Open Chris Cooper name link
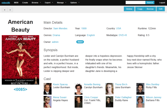This screenshot has height=108, width=167. click(x=91, y=97)
